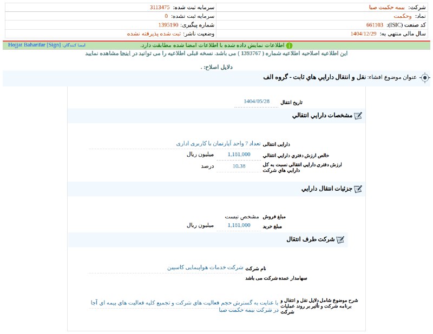This screenshot has width=433, height=334.
Task: Select the fiscal year end date 1404/12/29
Action: (x=363, y=34)
